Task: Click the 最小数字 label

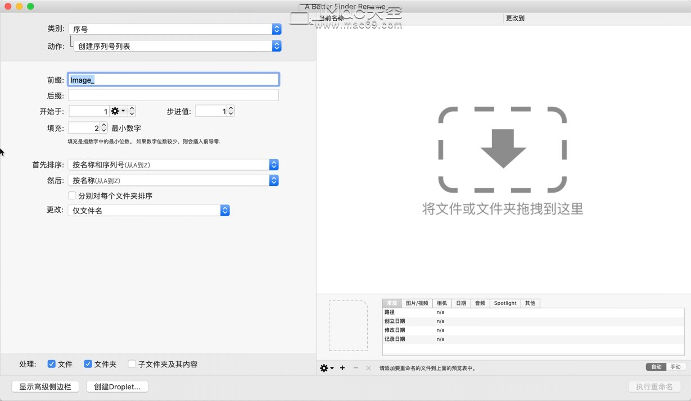Action: 126,128
